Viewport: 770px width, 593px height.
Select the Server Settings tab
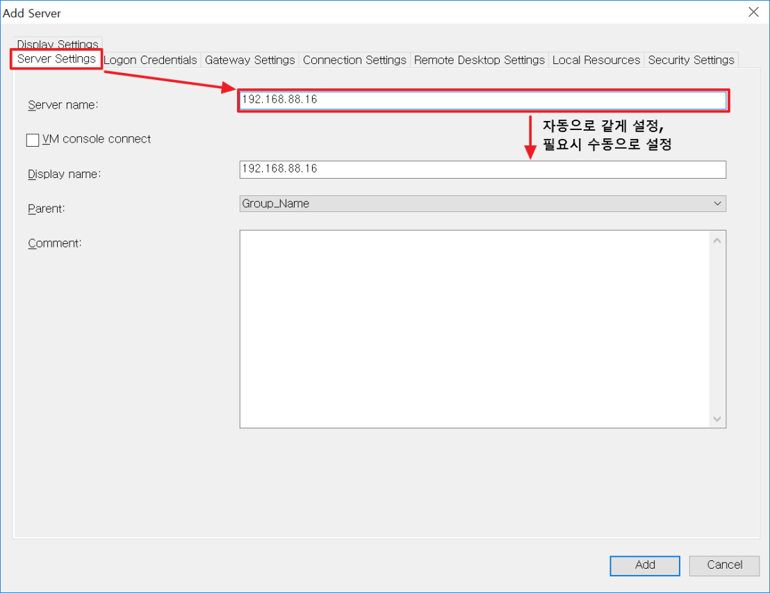[x=56, y=59]
